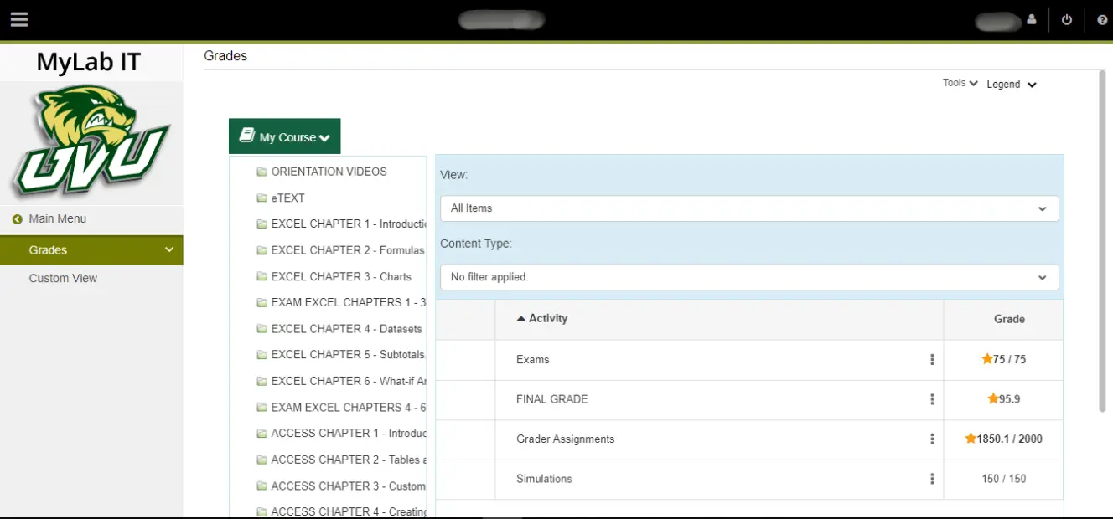Open EXCEL CHAPTER 5 - Subtotals folder
The image size is (1113, 519).
pyautogui.click(x=348, y=355)
